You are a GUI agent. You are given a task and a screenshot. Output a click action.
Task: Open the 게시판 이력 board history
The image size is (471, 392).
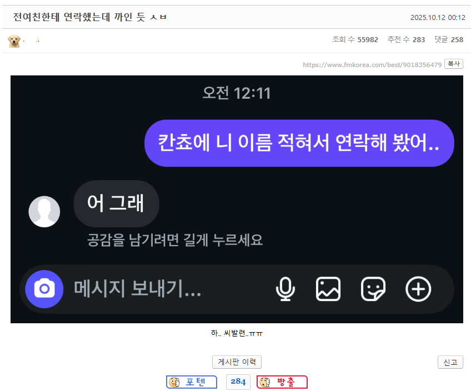[237, 362]
